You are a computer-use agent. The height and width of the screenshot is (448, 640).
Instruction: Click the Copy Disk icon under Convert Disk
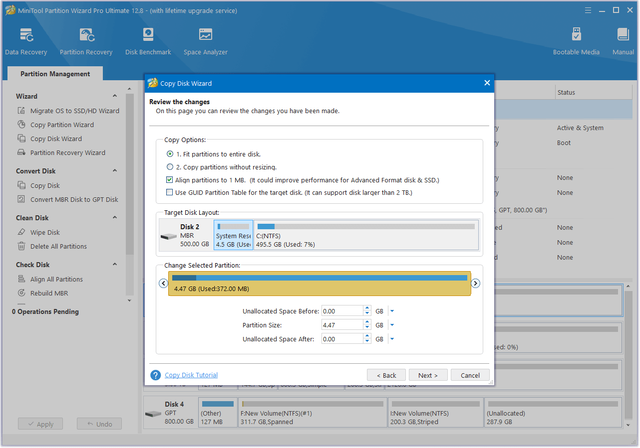tap(21, 185)
